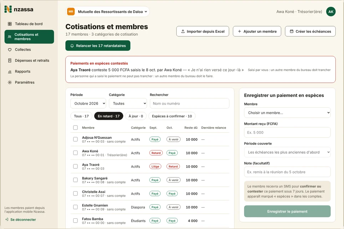The image size is (344, 229).
Task: Click Payé September badge for Bakary Sangaré
Action: click(x=155, y=180)
